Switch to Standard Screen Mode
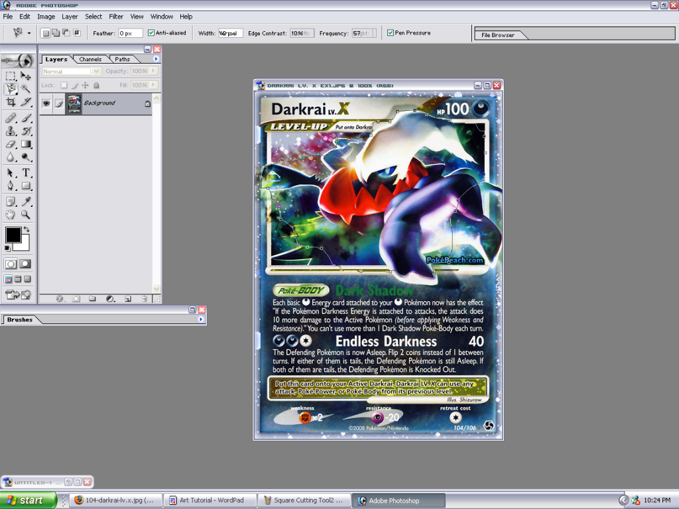Viewport: 679px width, 509px height. coord(8,279)
